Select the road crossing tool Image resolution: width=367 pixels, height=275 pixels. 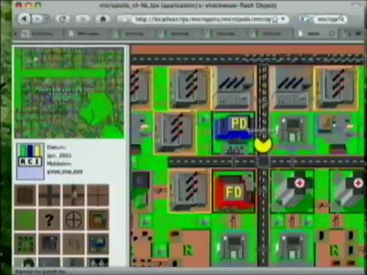pyautogui.click(x=49, y=195)
